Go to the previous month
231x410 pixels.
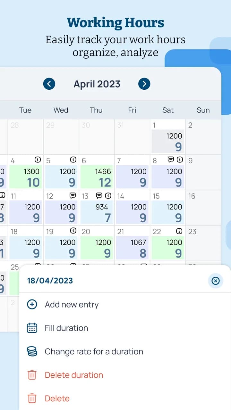[x=49, y=84]
